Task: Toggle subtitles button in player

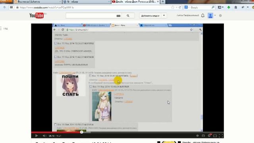Action: point(203,136)
